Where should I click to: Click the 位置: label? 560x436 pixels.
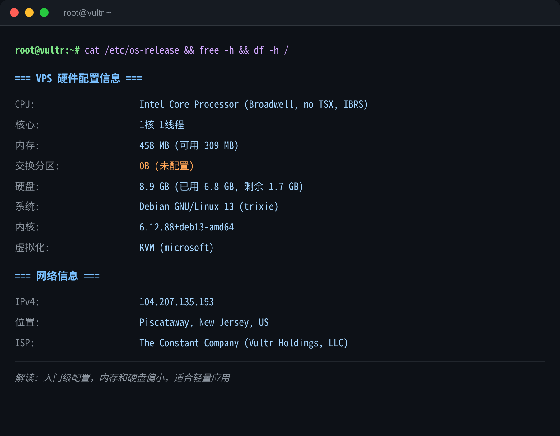(x=27, y=322)
